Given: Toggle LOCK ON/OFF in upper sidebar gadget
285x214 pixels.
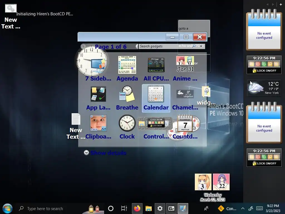Looking at the screenshot, I should [x=264, y=70].
